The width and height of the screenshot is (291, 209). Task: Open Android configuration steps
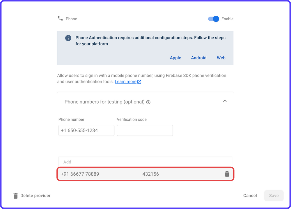tap(199, 58)
